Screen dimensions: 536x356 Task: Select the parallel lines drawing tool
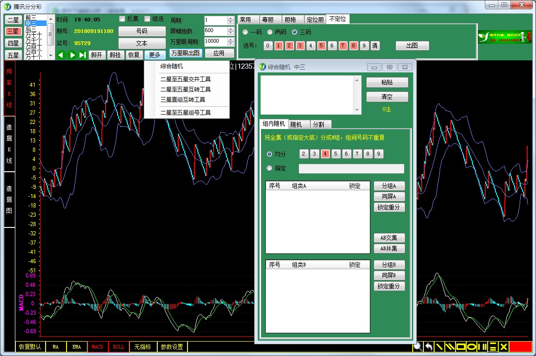[450, 347]
